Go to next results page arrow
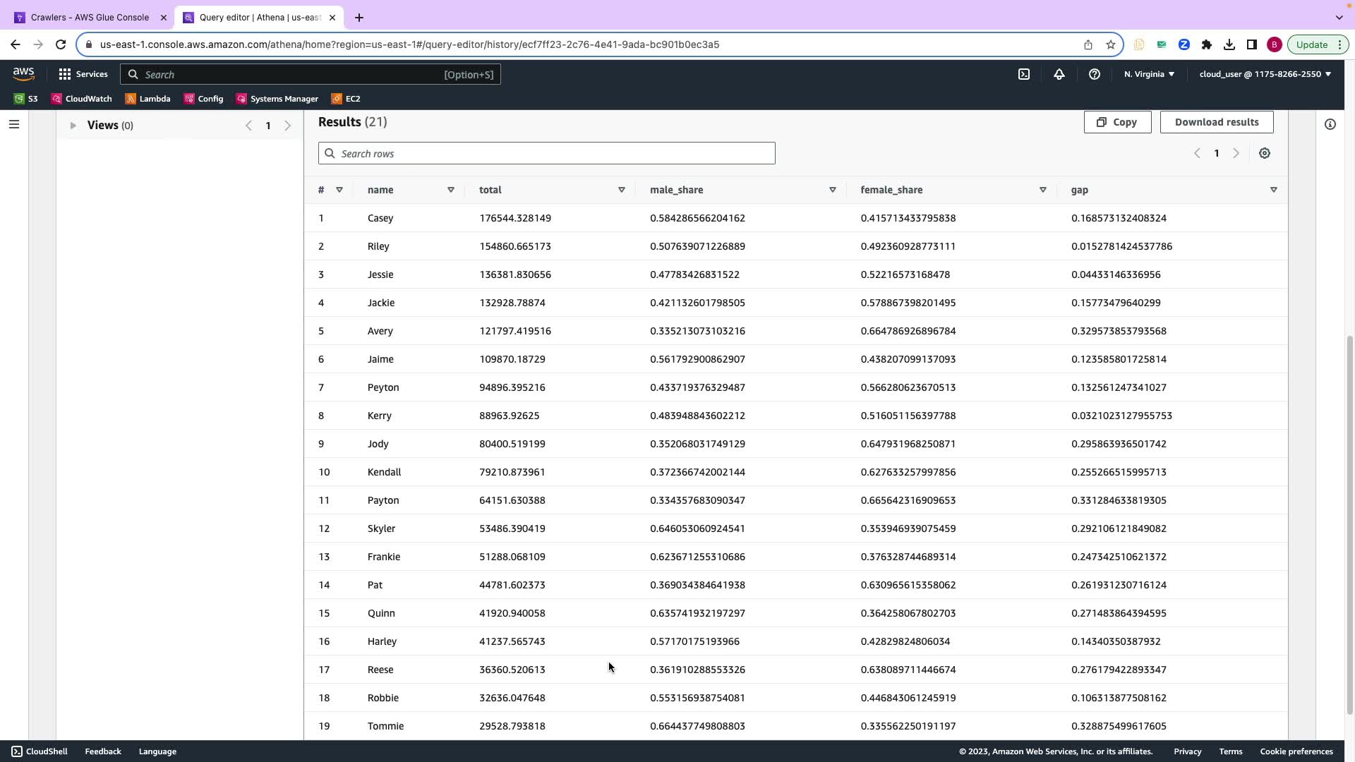This screenshot has width=1355, height=762. click(1236, 153)
